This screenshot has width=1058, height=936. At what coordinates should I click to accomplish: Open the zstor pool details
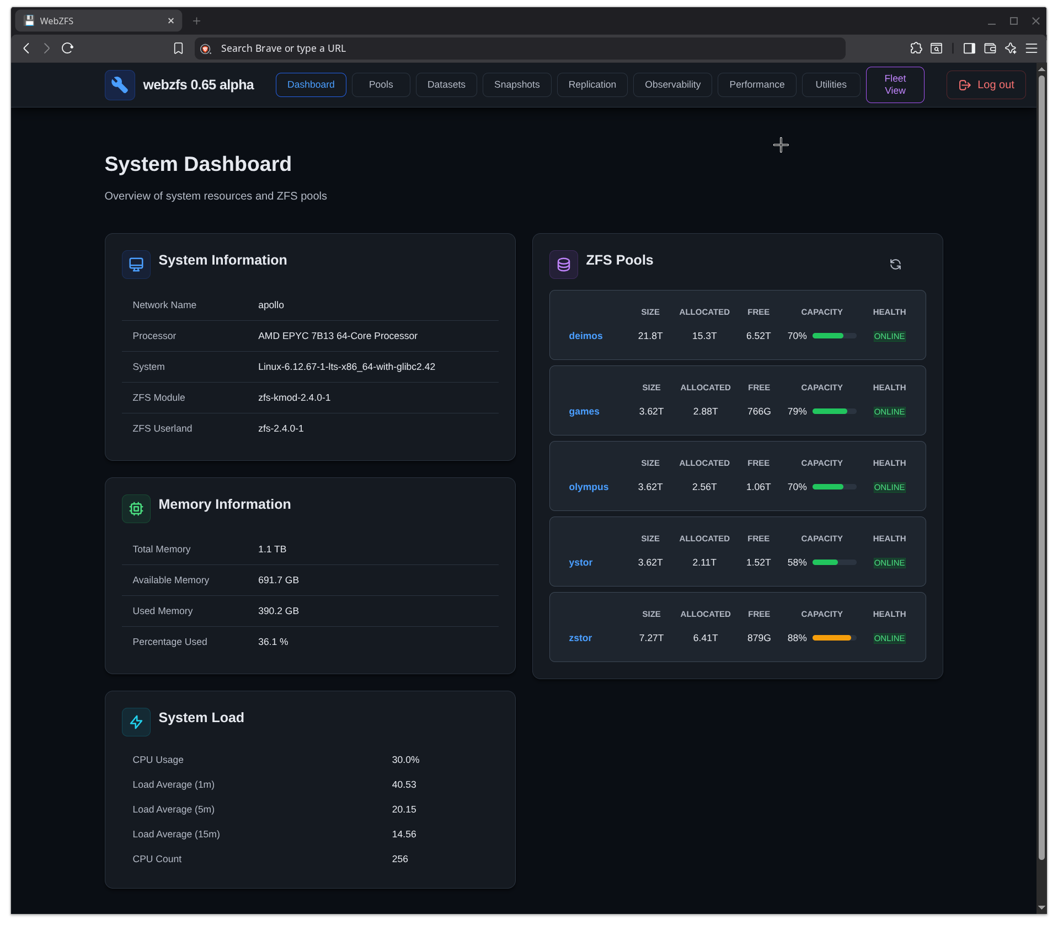580,638
